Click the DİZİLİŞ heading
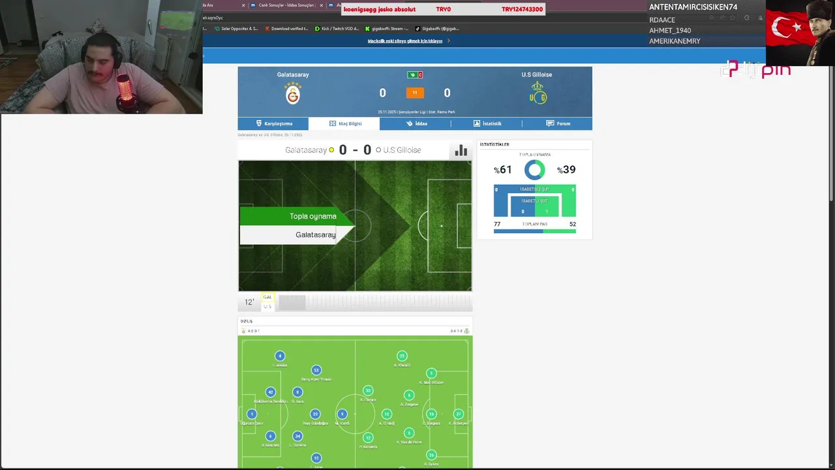 pos(247,321)
